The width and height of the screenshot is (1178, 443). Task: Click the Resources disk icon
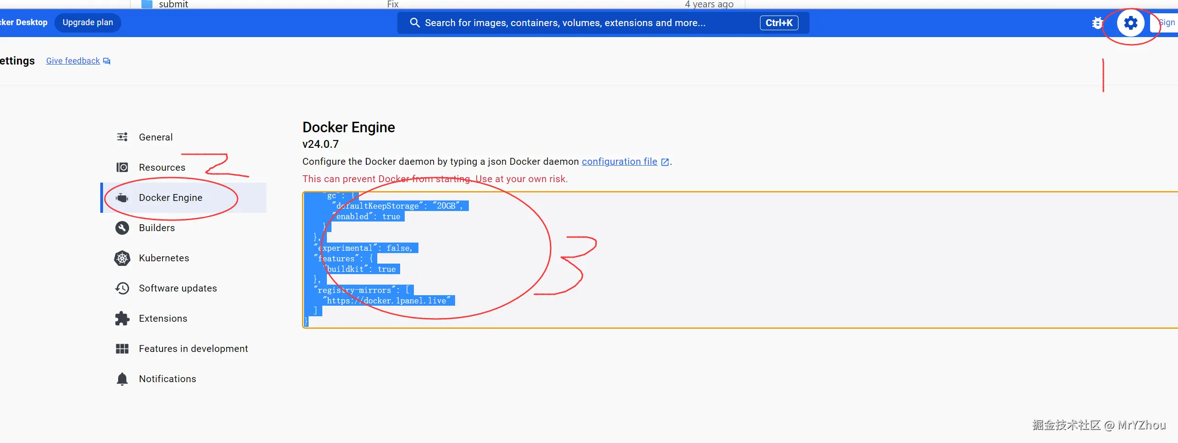122,167
